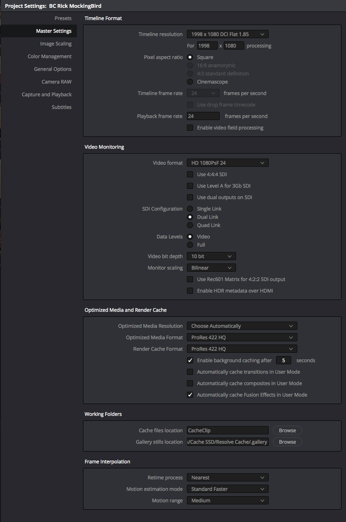
Task: Enable Use Level A for 3Gb SDI
Action: (x=190, y=186)
